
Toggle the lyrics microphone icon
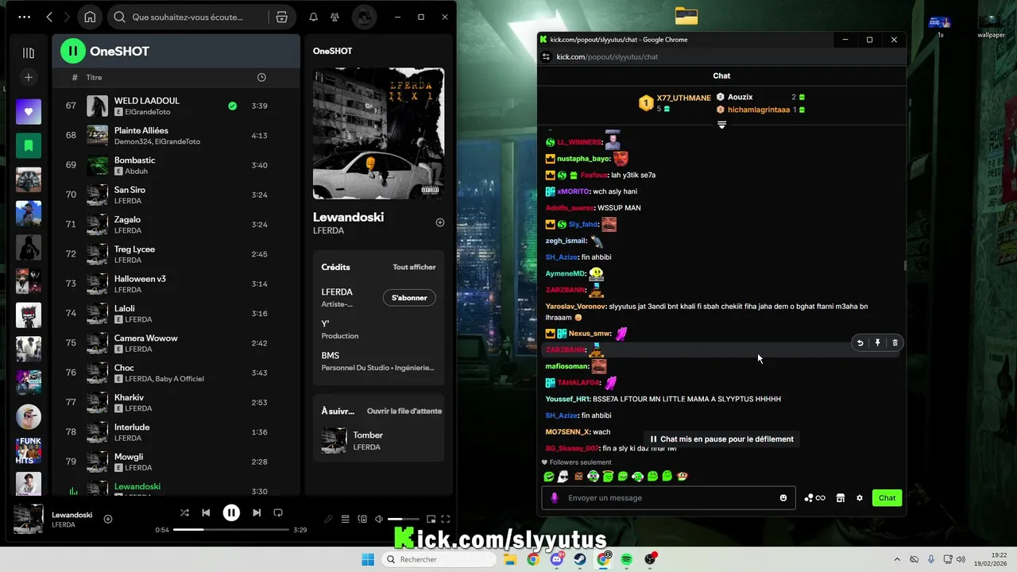328,520
